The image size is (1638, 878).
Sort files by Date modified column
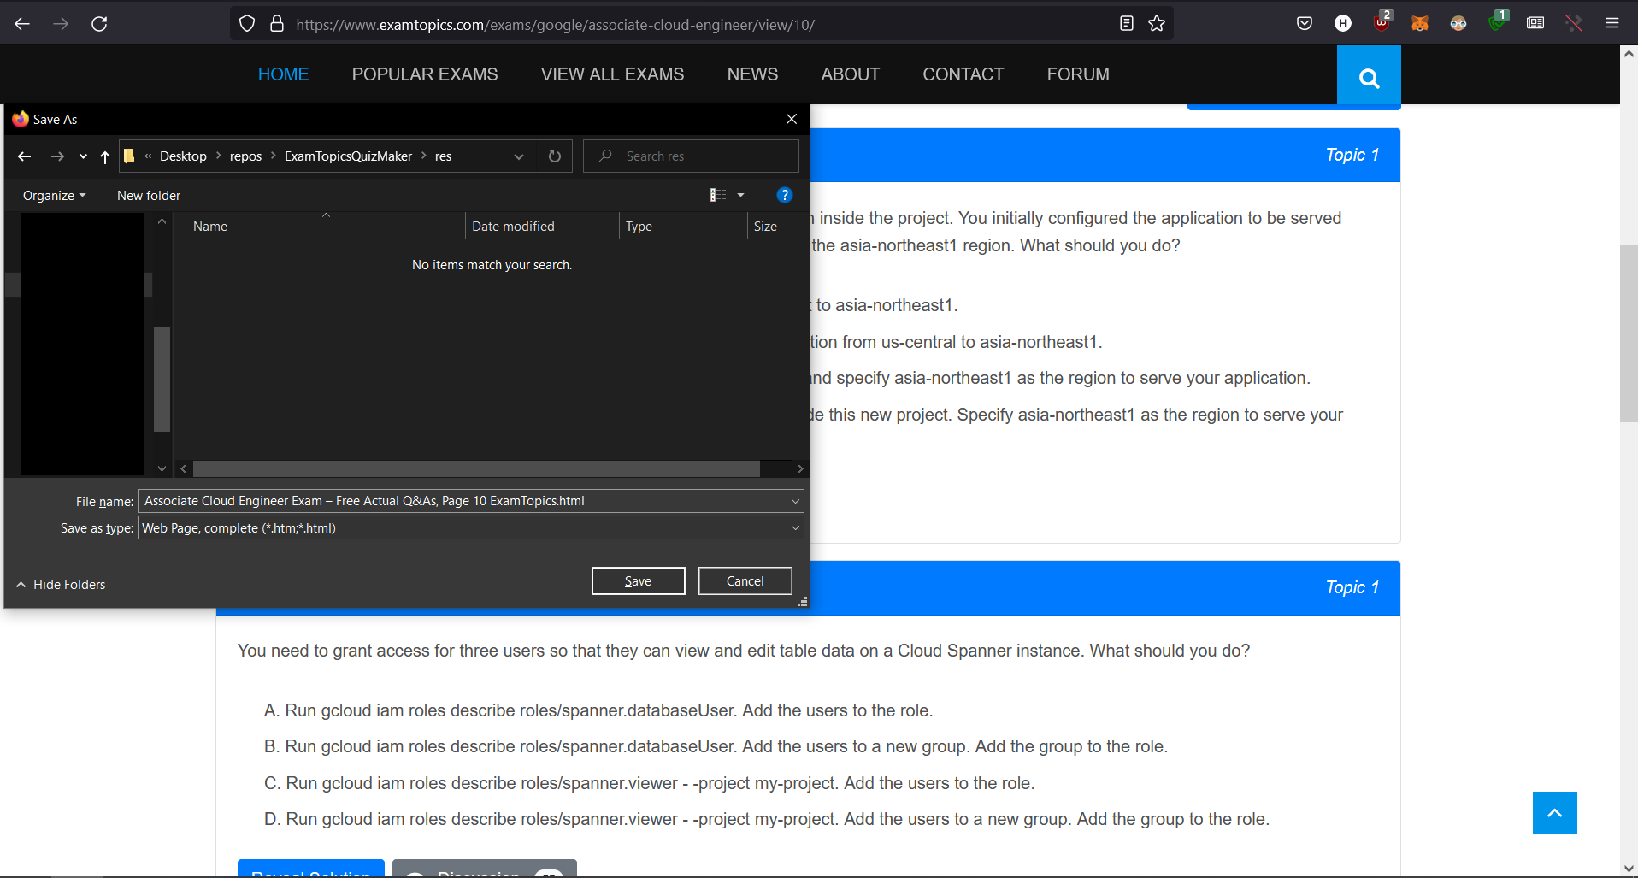(x=542, y=227)
